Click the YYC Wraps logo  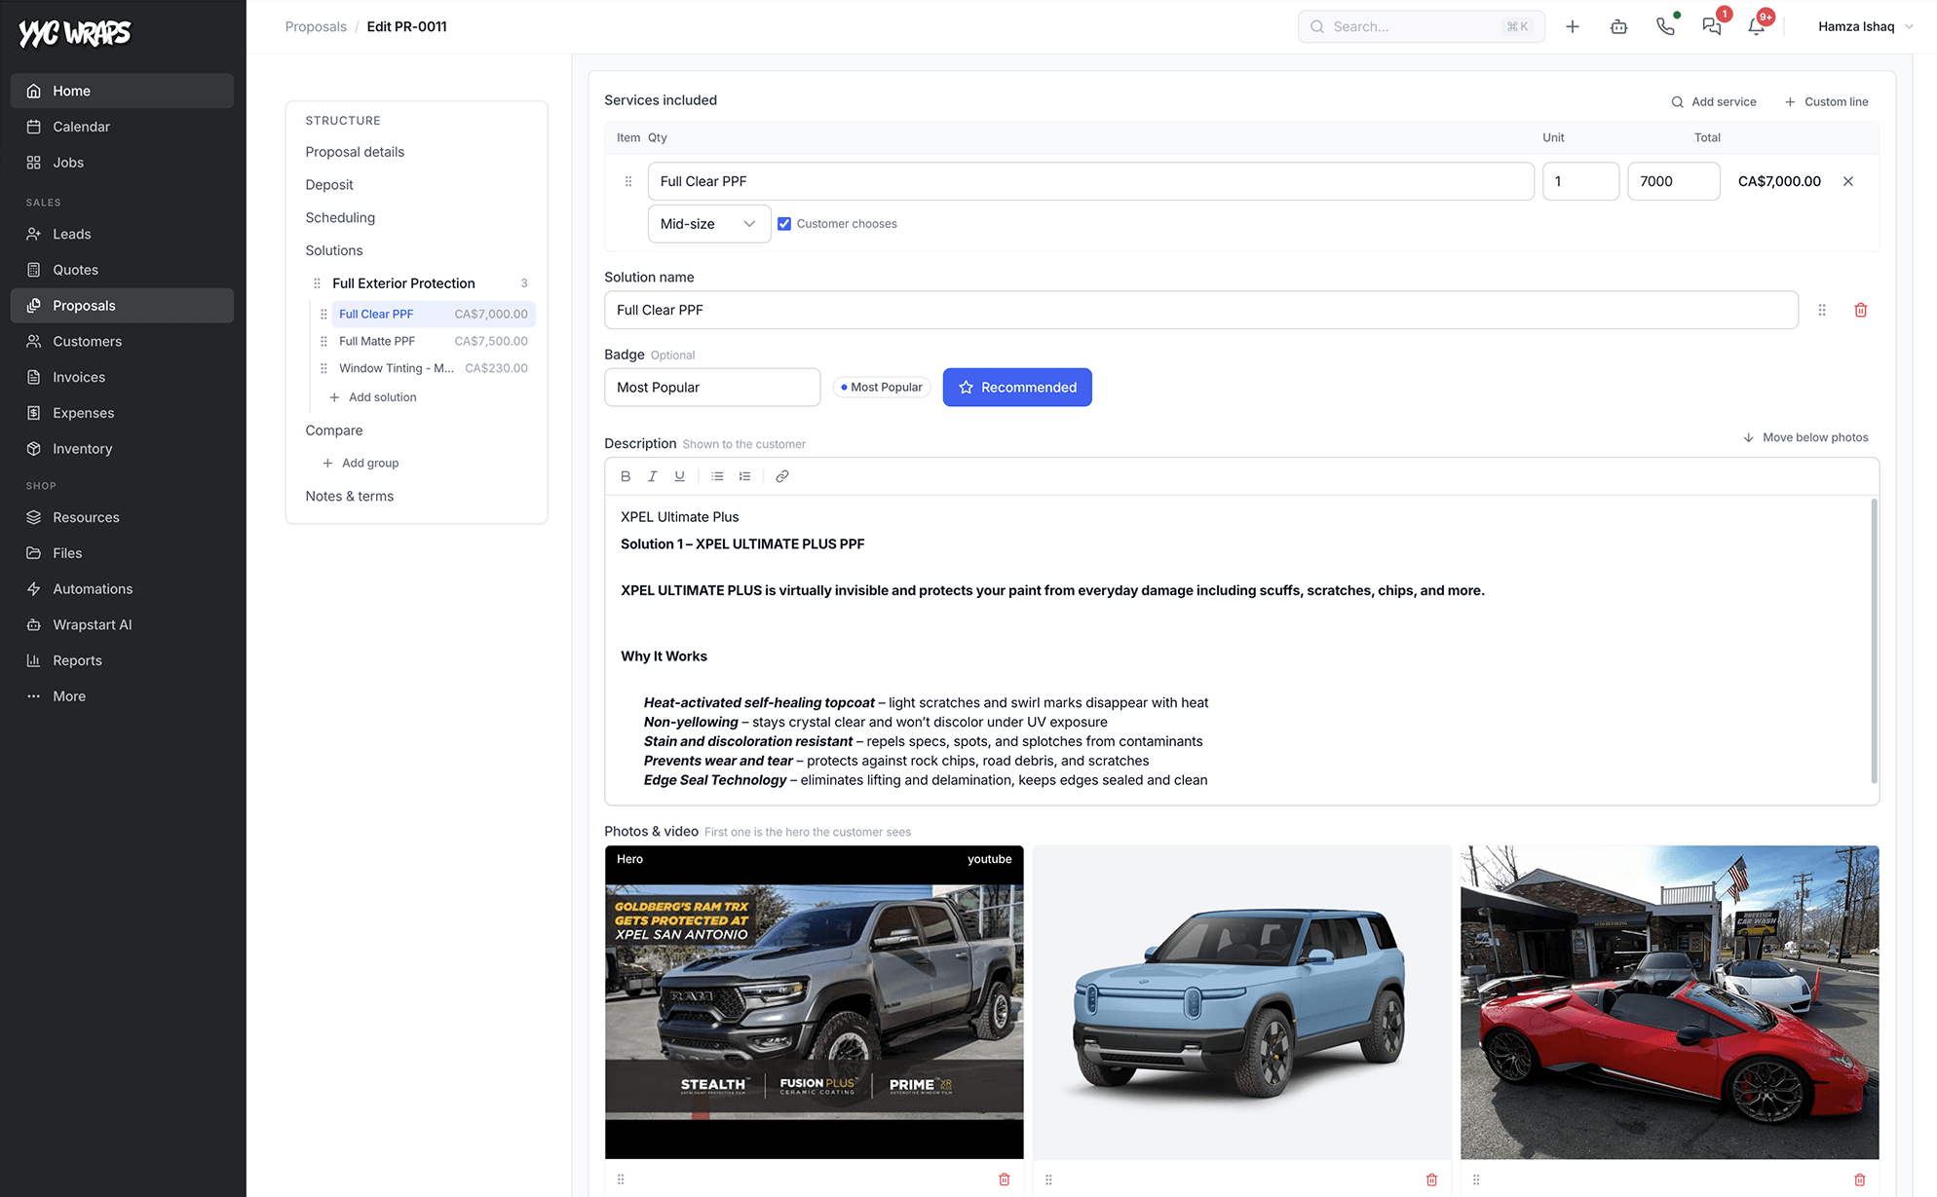(75, 33)
